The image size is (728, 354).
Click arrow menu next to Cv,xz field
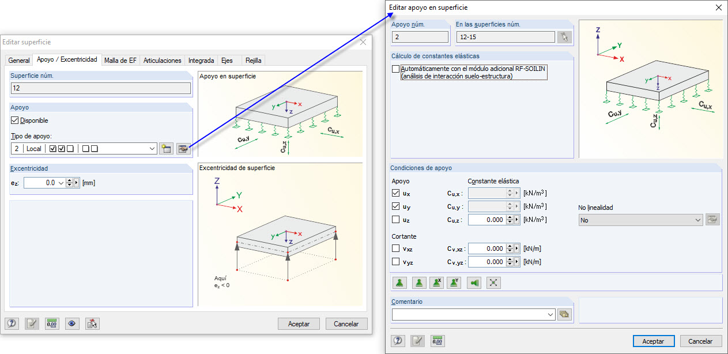click(517, 248)
